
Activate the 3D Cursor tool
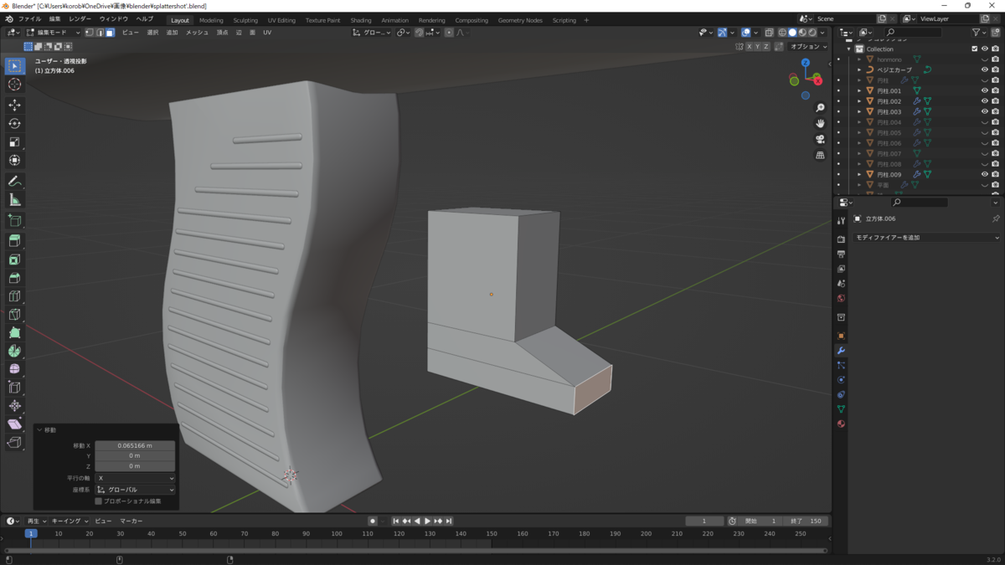click(14, 85)
